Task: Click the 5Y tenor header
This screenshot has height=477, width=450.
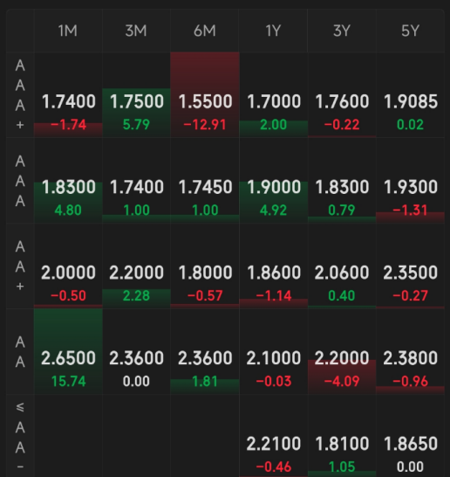Action: [x=410, y=31]
